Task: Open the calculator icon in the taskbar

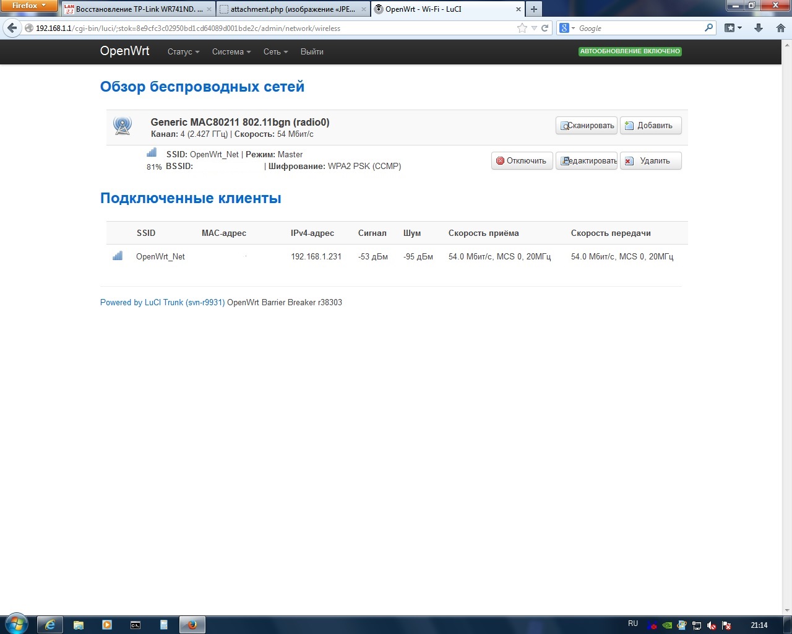Action: pos(164,625)
